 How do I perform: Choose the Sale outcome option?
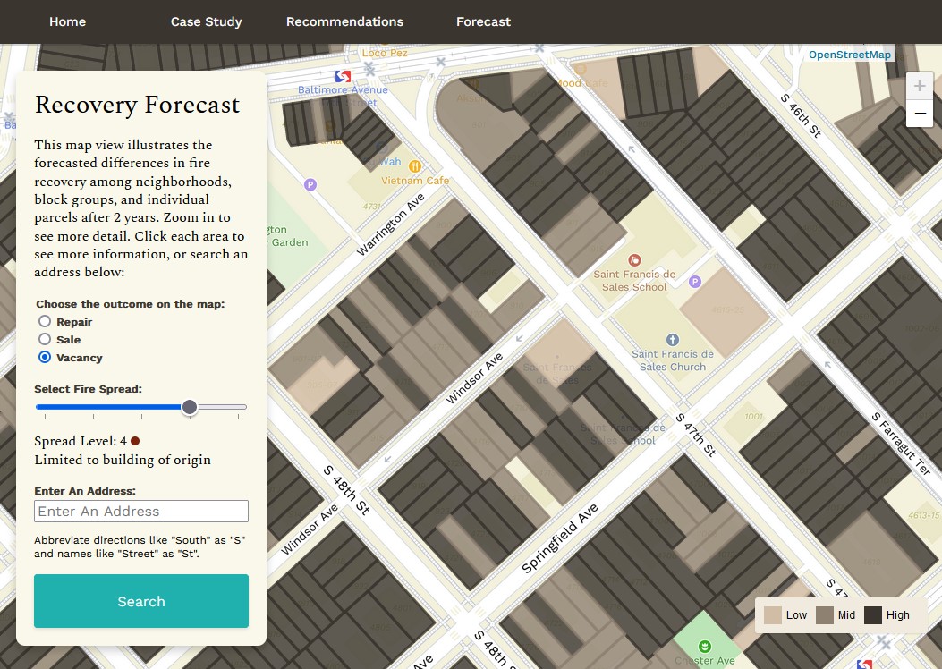(45, 339)
